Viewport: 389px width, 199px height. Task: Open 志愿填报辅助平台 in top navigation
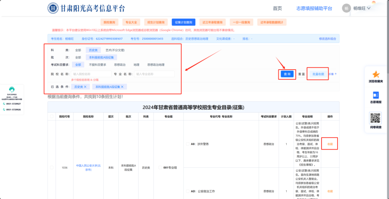[x=314, y=8]
